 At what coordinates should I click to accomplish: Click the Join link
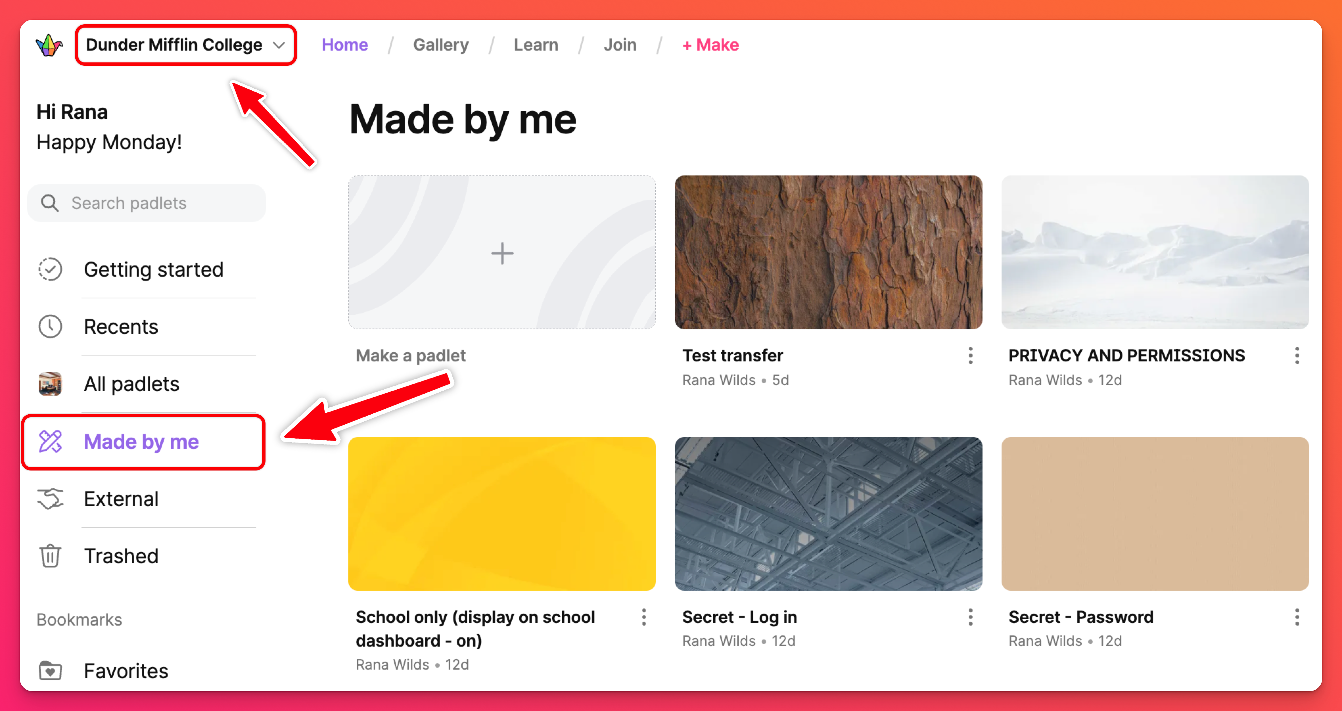point(619,45)
